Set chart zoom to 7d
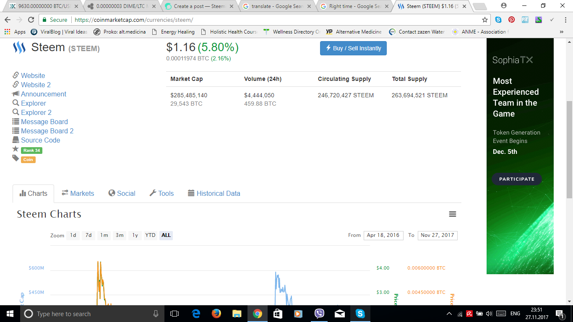This screenshot has width=573, height=322. pos(89,235)
